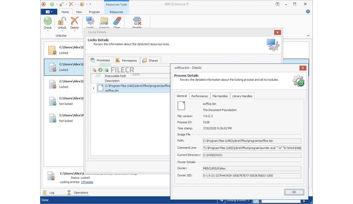This screenshot has height=204, width=353.
Task: Click the locked folder icon in first resource row
Action: coord(52,50)
